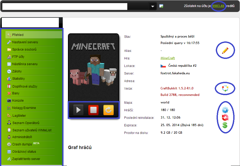The width and height of the screenshot is (240, 166).
Task: Click the table icon beside Nástěnka serveru
Action: 9,64
